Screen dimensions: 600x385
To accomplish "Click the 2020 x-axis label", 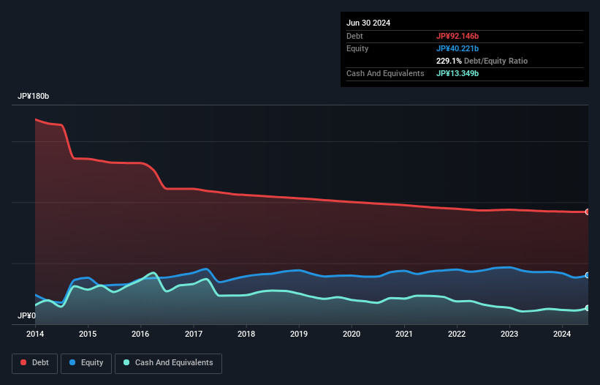I will click(x=352, y=334).
